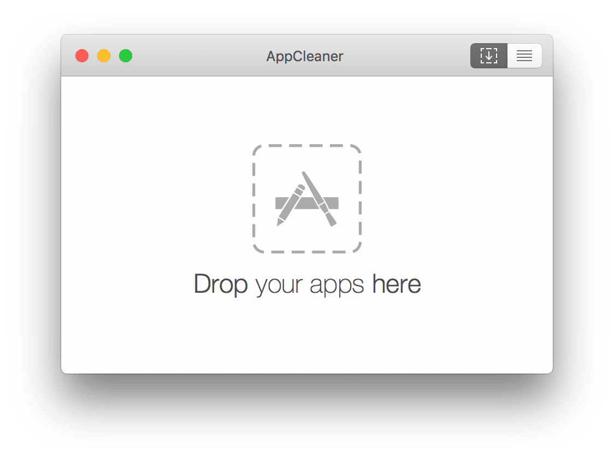Click the dashed app drop area
This screenshot has height=461, width=614.
pyautogui.click(x=306, y=199)
